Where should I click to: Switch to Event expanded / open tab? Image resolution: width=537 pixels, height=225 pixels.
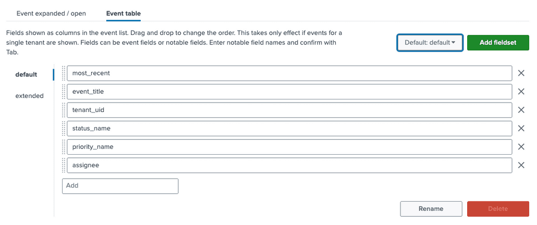[x=52, y=14]
